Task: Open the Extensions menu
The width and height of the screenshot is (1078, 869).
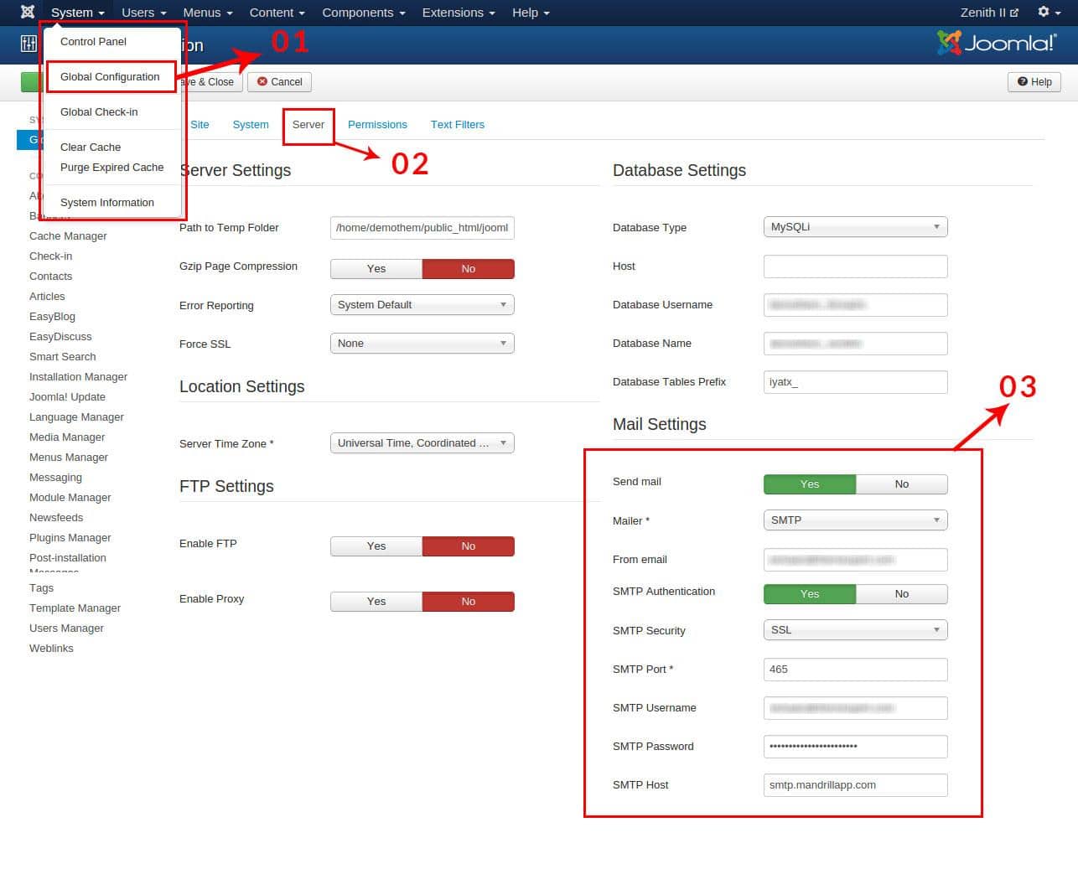Action: tap(459, 13)
